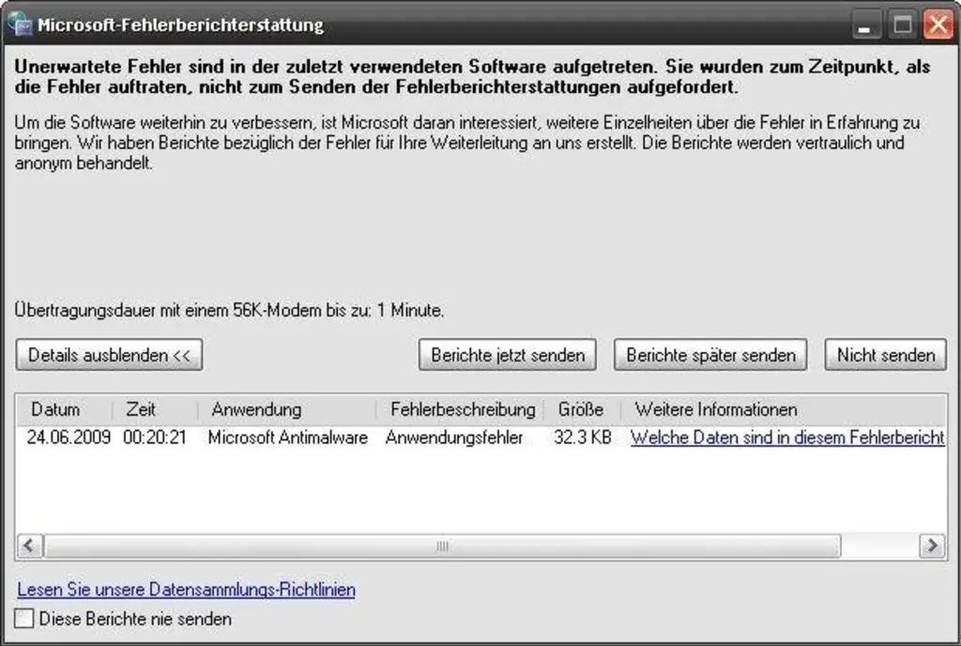Screen dimensions: 961x646
Task: Click the horizontal scrollbar thumb
Action: (442, 546)
